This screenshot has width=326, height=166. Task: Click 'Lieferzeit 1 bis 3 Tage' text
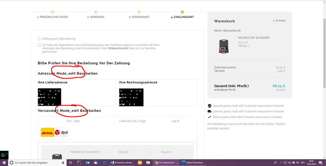click(132, 121)
